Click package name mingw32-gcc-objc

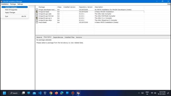click(45, 20)
